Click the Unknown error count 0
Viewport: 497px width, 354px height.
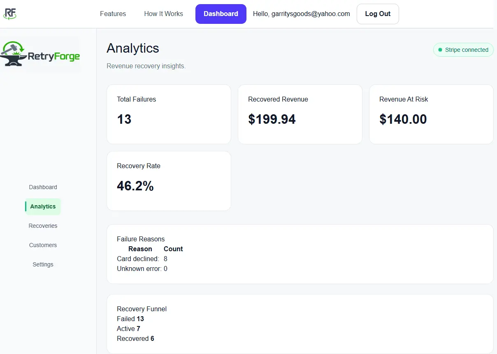click(x=165, y=268)
